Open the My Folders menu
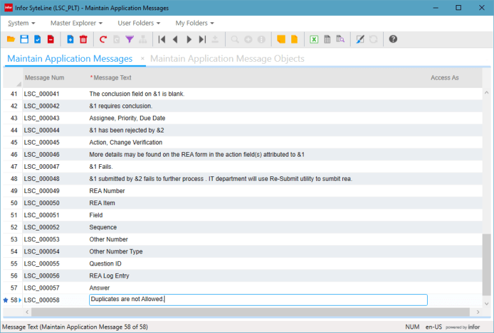Viewport: 494px width, 333px height. pos(194,24)
